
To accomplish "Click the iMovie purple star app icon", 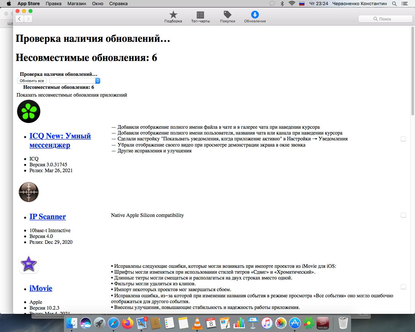I will 29,264.
